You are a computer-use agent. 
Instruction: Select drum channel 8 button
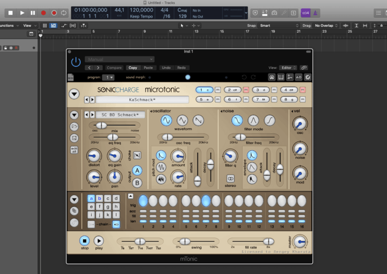[289, 99]
